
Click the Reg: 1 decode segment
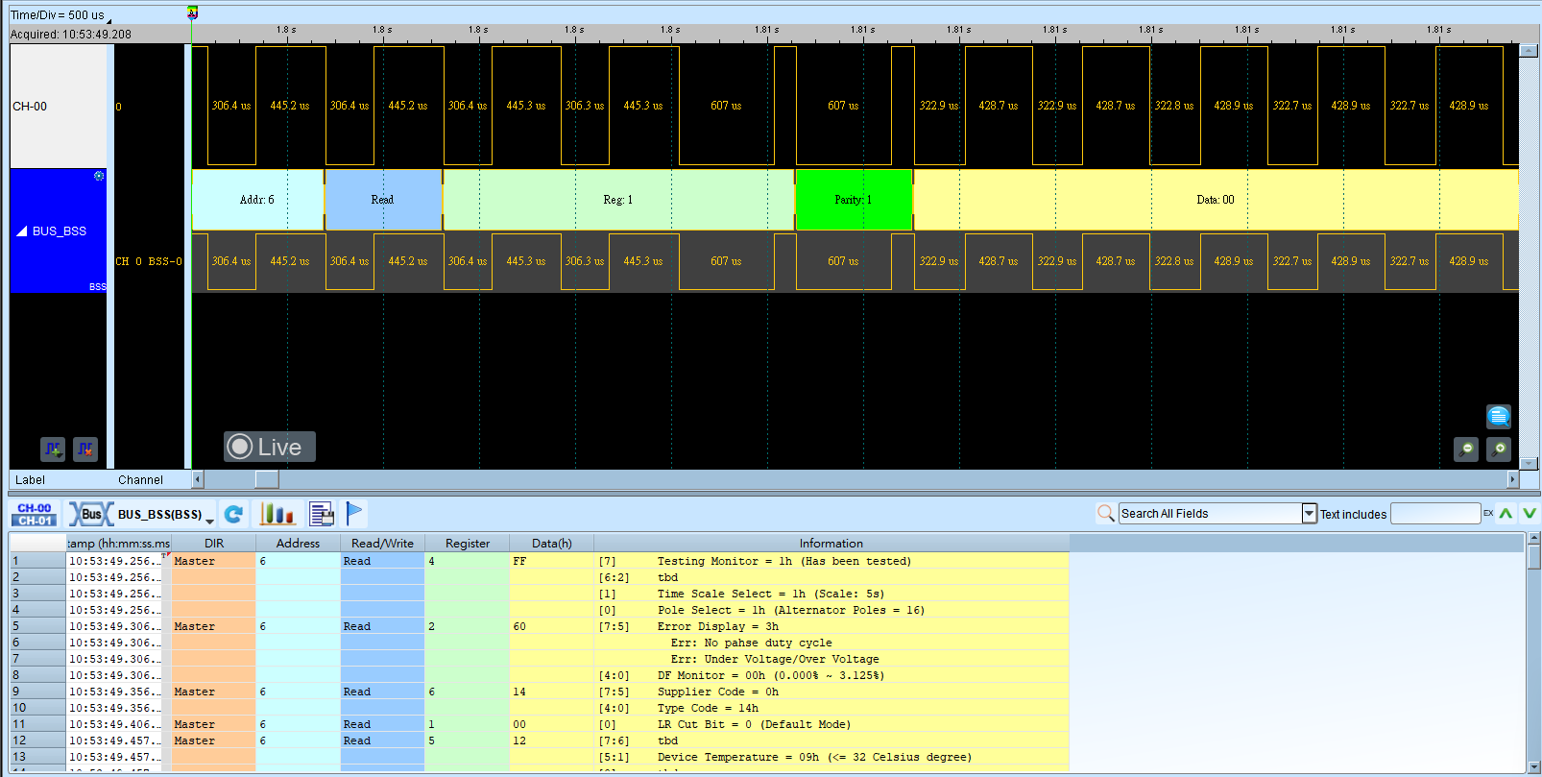pyautogui.click(x=618, y=200)
